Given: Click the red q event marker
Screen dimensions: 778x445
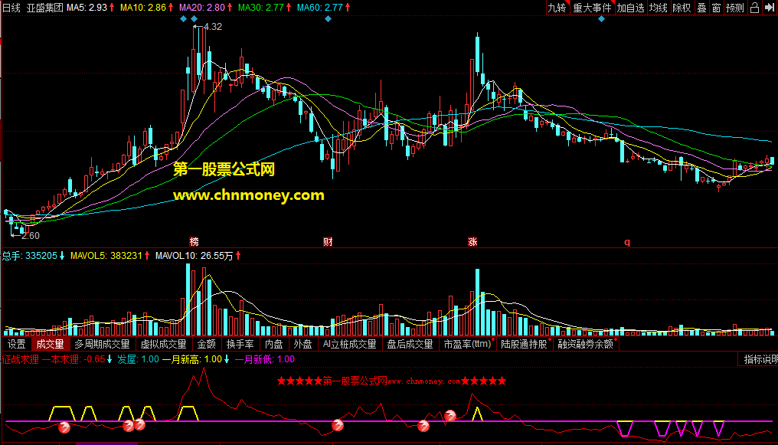Looking at the screenshot, I should click(x=627, y=242).
